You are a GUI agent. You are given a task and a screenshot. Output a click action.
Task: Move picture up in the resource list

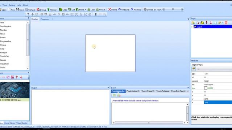(x=17, y=77)
